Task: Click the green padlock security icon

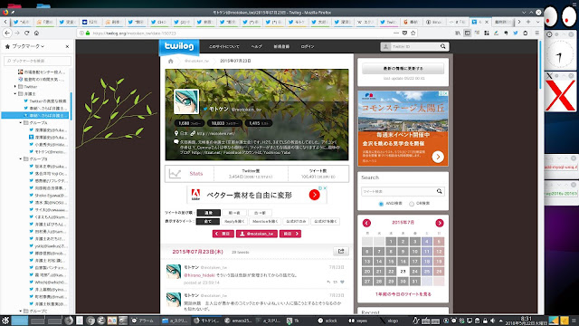Action: [x=88, y=33]
